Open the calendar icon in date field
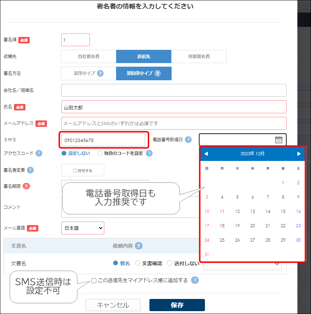 pos(278,140)
